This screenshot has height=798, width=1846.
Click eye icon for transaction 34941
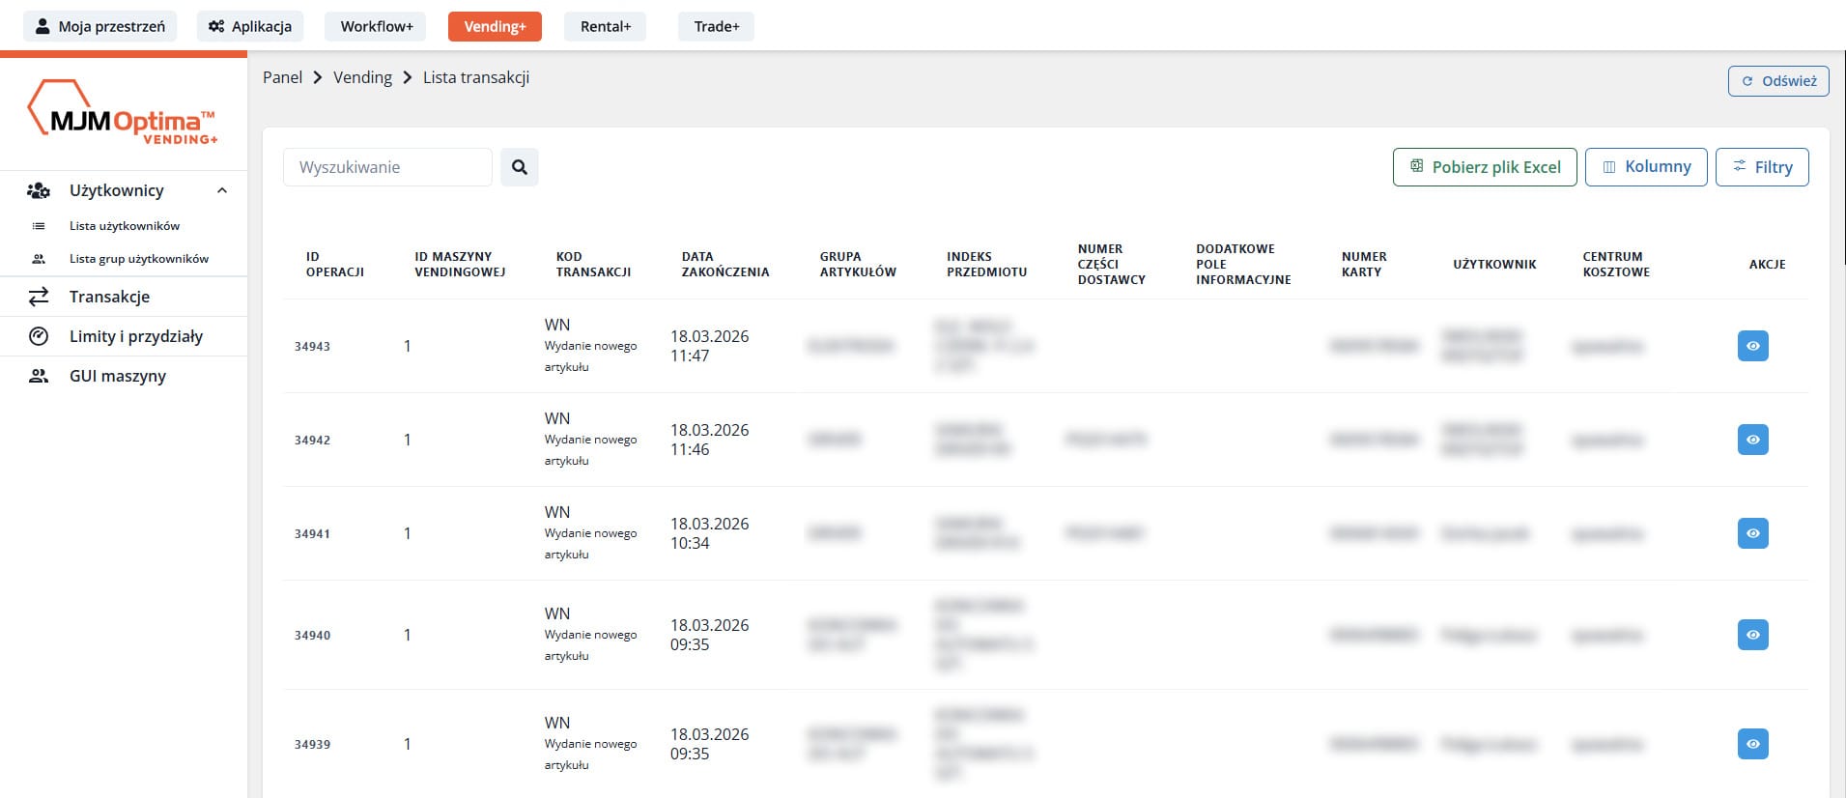point(1752,533)
